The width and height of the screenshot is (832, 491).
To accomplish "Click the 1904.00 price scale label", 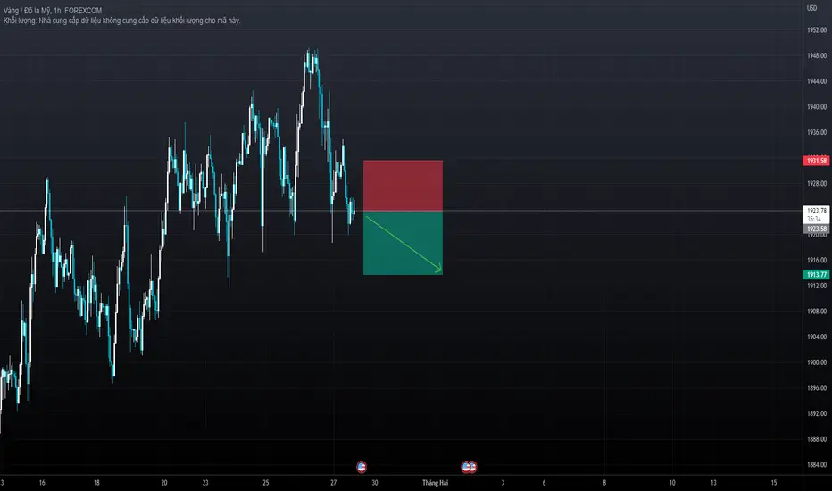I will coord(817,337).
